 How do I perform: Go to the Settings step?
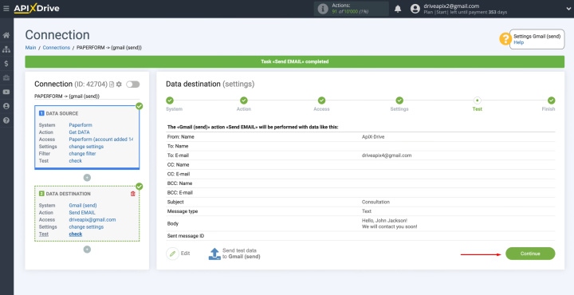399,100
